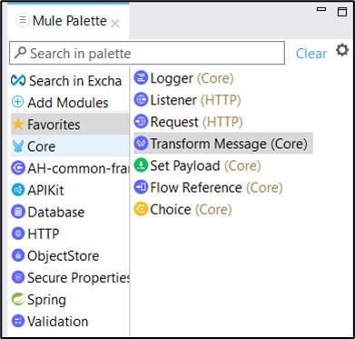355x339 pixels.
Task: Select the Core module category
Action: (70, 146)
